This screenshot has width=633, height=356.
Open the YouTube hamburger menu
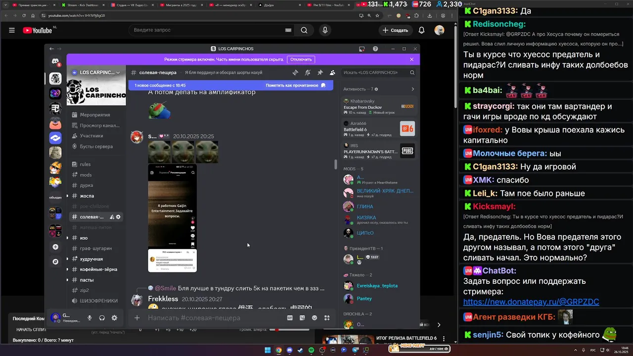tap(11, 30)
